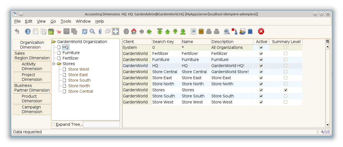This screenshot has height=147, width=343.
Task: Enable the Expand Tree checkbox
Action: click(x=53, y=124)
